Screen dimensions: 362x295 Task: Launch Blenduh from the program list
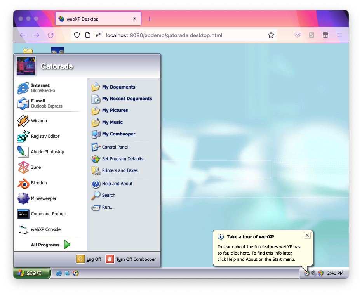(x=38, y=183)
